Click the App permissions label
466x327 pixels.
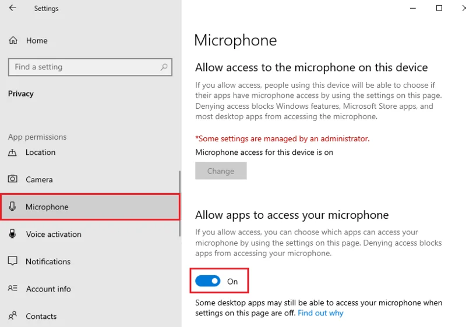[x=37, y=137]
